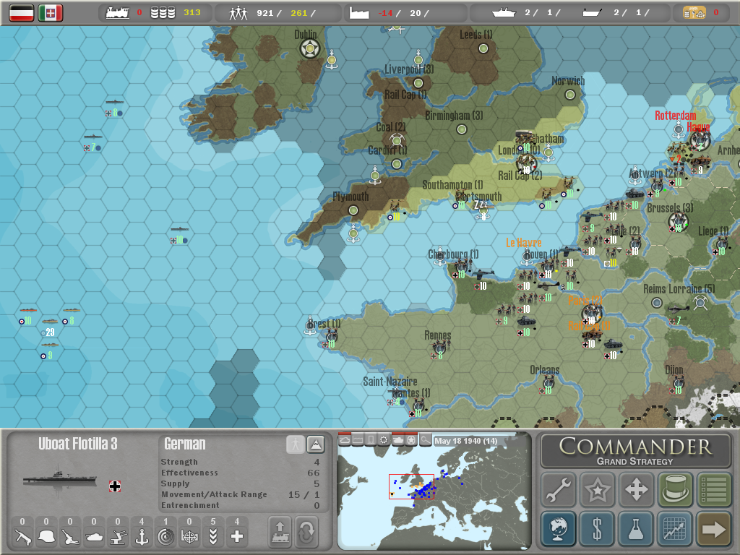
Task: Click the rail transport unit button
Action: 280,532
